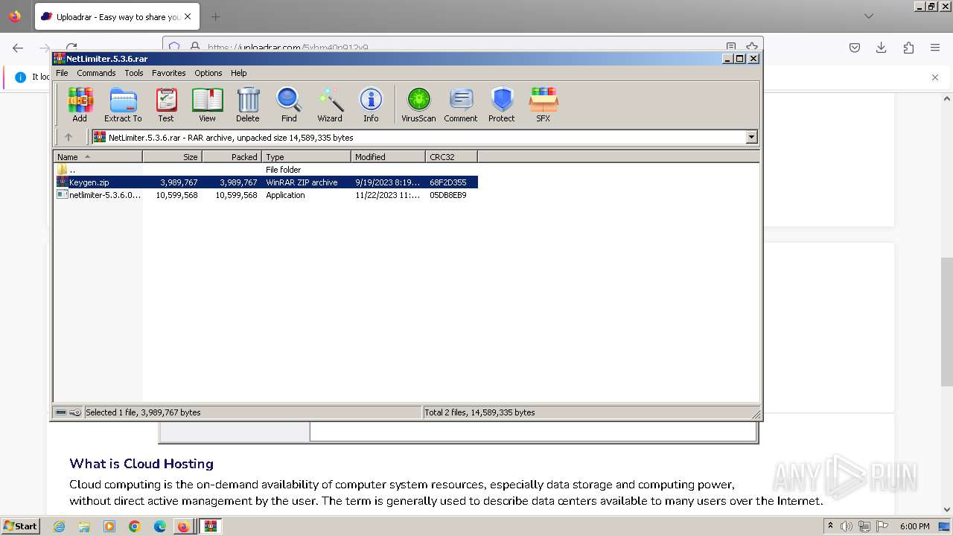Open the Windows Start menu
The image size is (953, 536).
[21, 526]
